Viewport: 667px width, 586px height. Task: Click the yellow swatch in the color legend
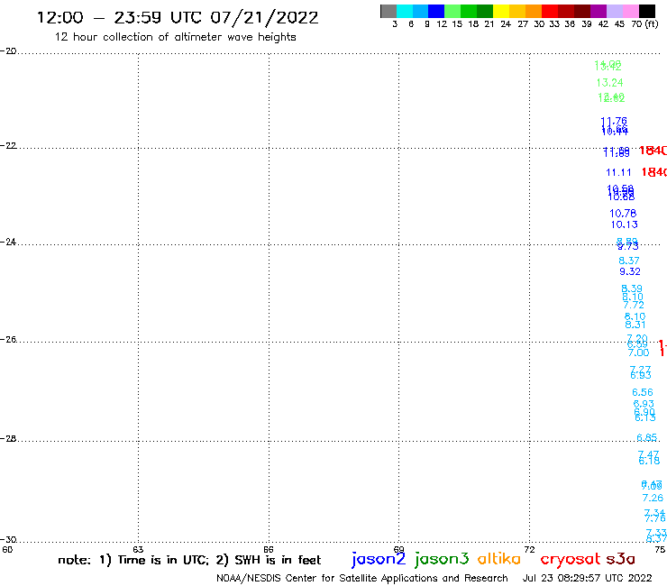click(501, 11)
